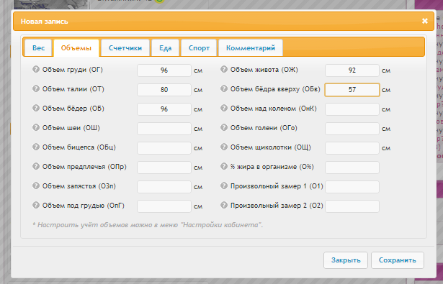The width and height of the screenshot is (443, 284).
Task: Click the empty Объем над коленом input field
Action: click(x=352, y=109)
